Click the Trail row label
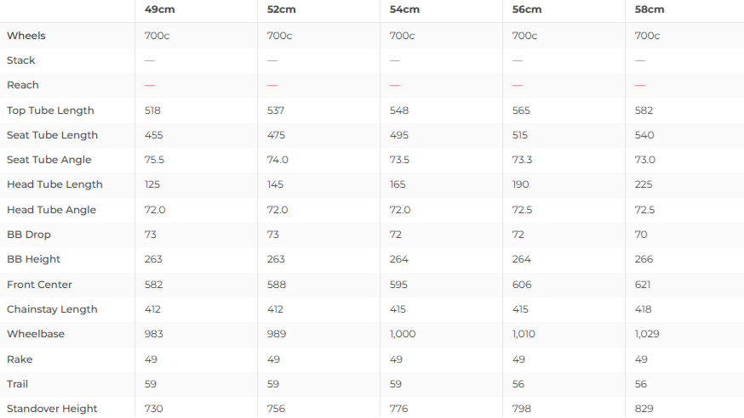Viewport: 744px width, 418px height. (17, 384)
